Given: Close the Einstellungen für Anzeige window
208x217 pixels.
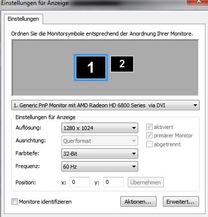Looking at the screenshot, I should pos(199,1).
